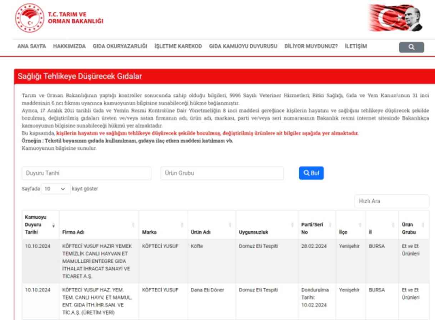Click the search magnifier button in navbar
Screen dimensions: 435x320
[411, 47]
